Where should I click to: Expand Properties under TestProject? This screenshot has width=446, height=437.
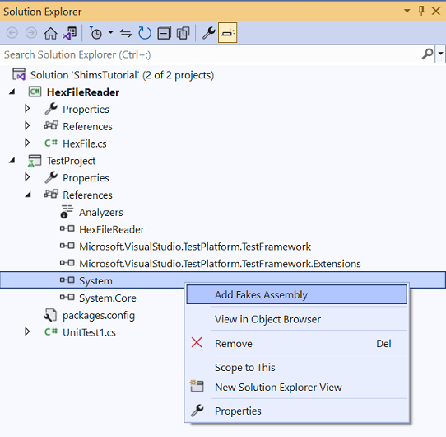coord(27,177)
